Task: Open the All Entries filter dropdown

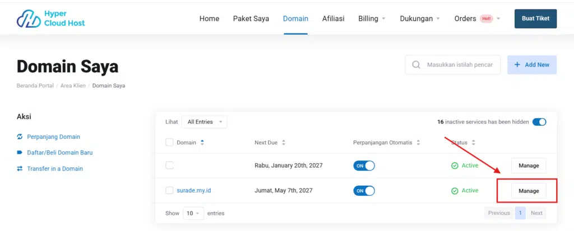Action: pos(204,122)
